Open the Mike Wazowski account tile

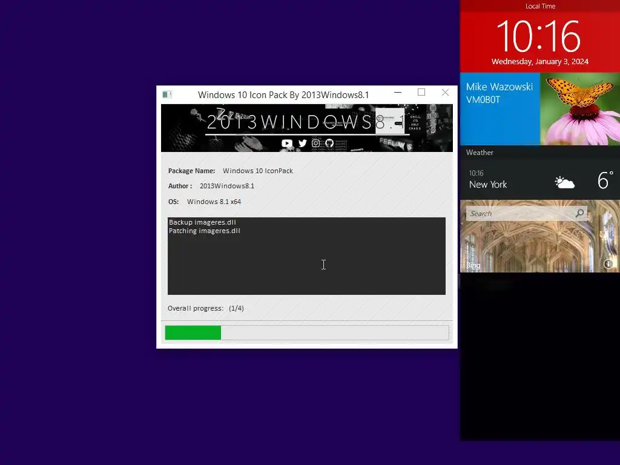500,109
